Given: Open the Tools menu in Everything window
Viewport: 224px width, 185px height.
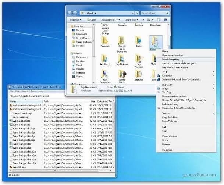Looking at the screenshot, I should coord(33,92).
